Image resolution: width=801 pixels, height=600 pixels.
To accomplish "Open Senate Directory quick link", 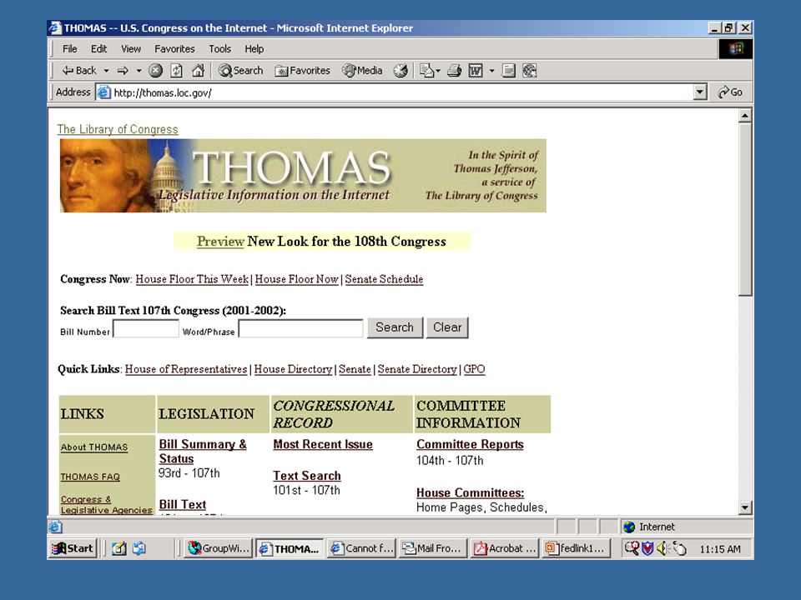I will coord(417,369).
